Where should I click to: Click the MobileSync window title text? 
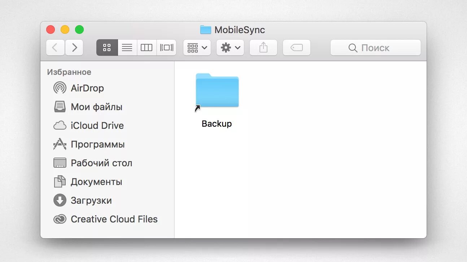click(240, 30)
